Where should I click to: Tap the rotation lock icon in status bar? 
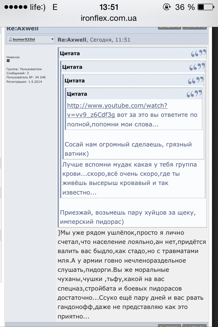pyautogui.click(x=167, y=7)
